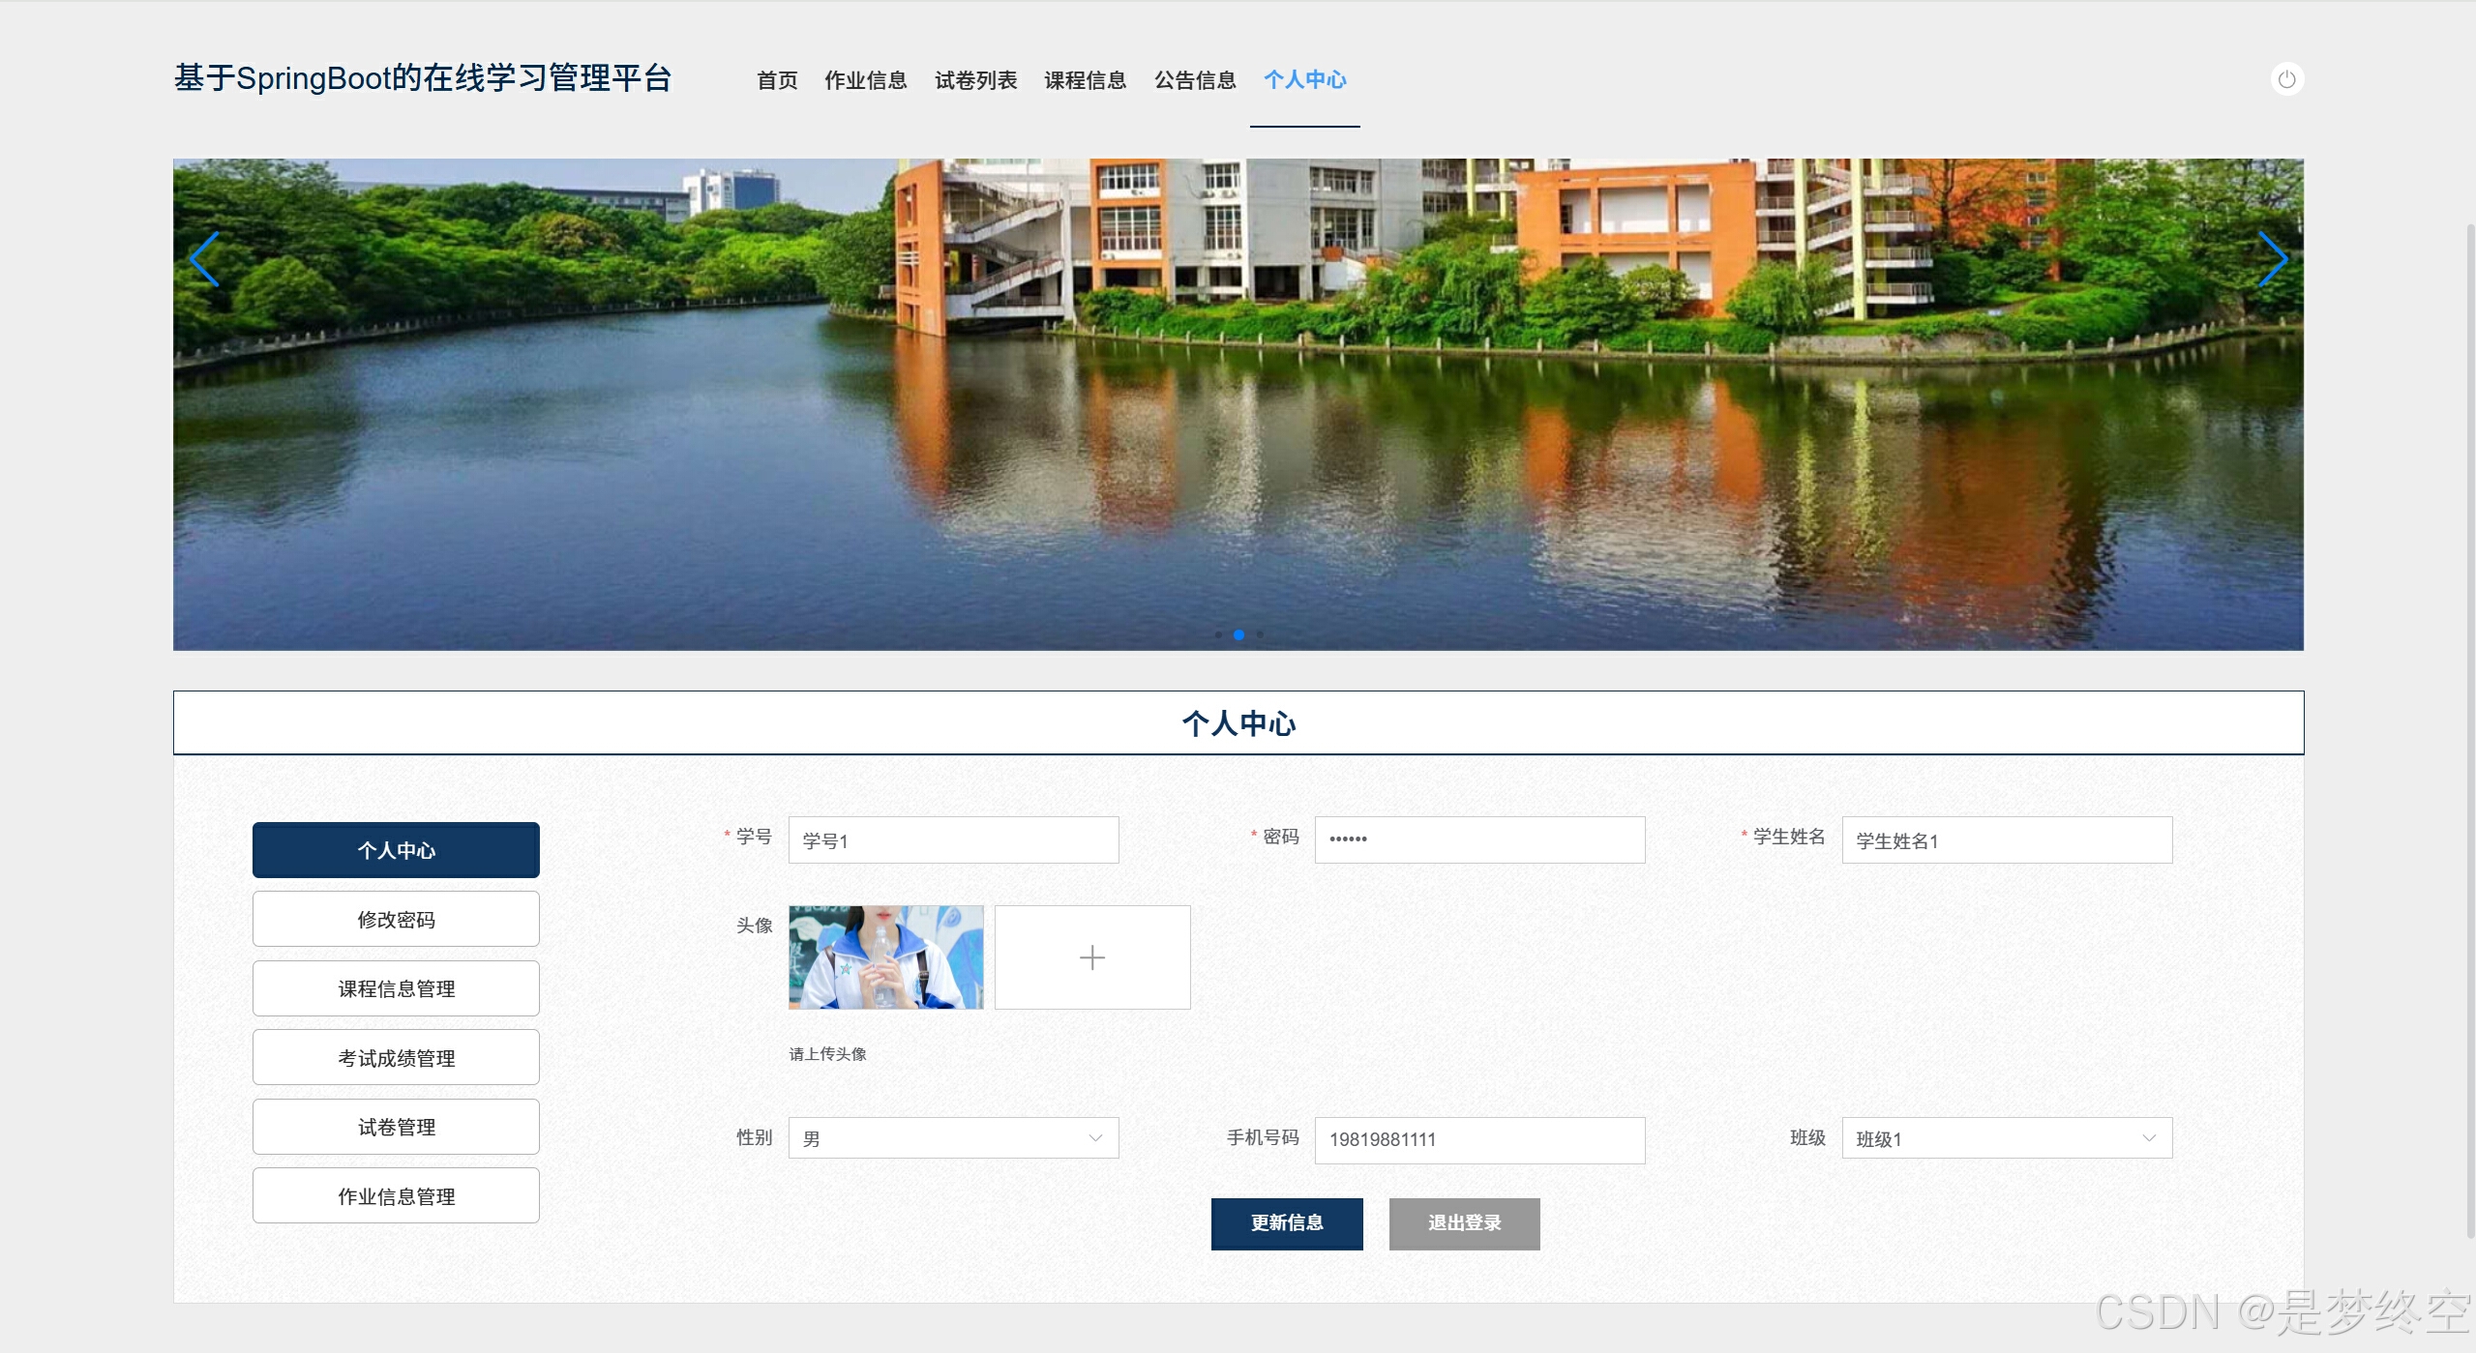Click the 退出登录 button
Screen dimensions: 2476x1353
click(x=1464, y=1223)
